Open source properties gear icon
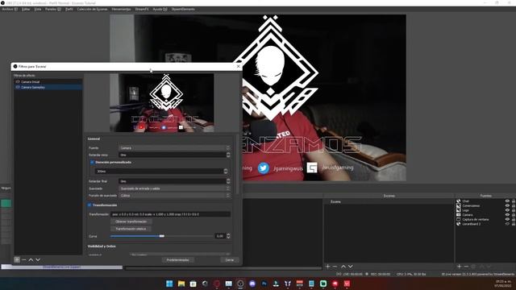The width and height of the screenshot is (516, 290). tap(473, 267)
